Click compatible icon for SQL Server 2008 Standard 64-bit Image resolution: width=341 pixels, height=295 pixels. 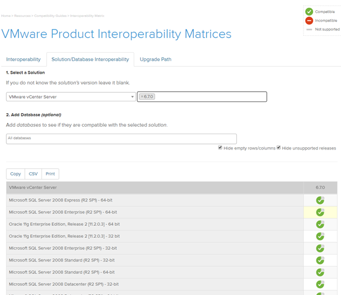pyautogui.click(x=320, y=272)
